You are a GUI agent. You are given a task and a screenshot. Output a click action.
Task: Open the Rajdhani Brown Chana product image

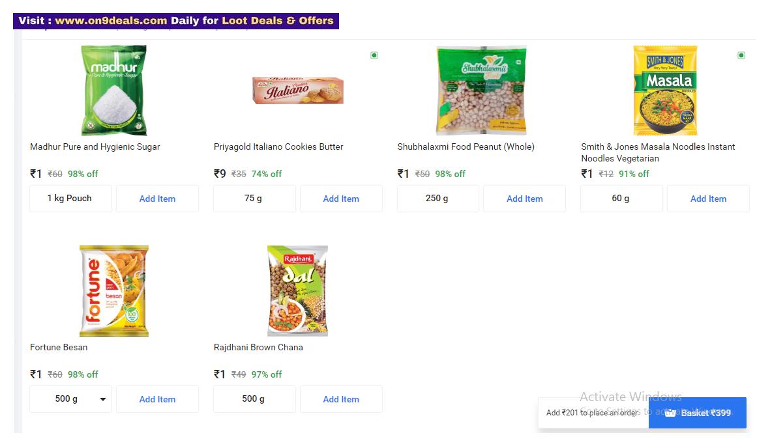click(297, 290)
